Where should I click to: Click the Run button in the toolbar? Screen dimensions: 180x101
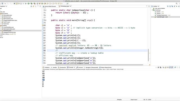[x=28, y=4]
